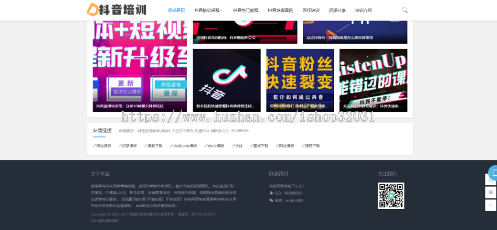Click the 关注我们 footer heading

coord(387,174)
